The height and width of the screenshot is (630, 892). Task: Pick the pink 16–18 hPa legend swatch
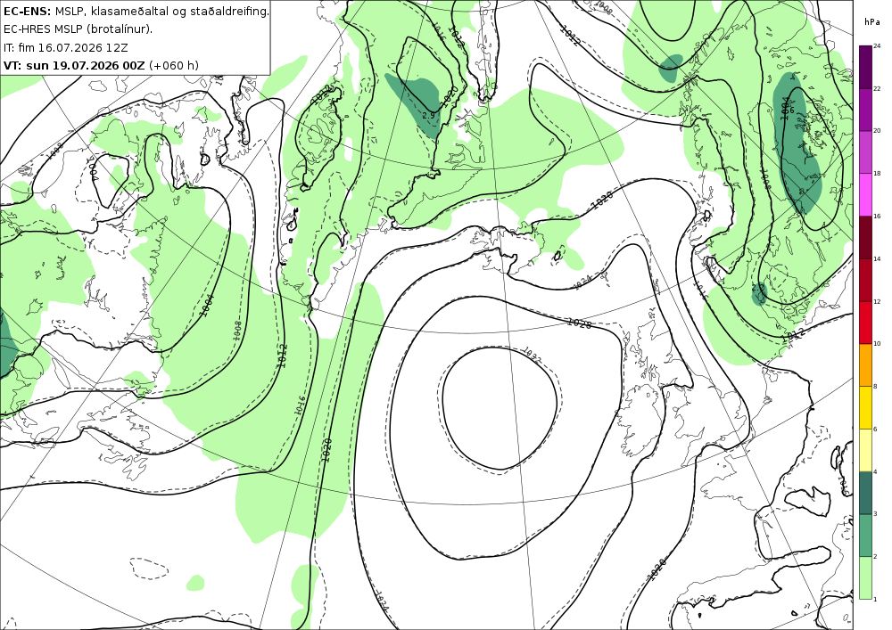tap(865, 194)
